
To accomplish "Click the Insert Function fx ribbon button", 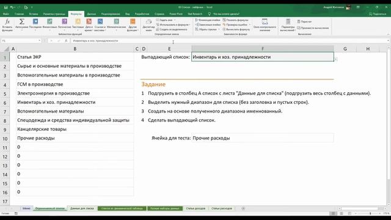I will click(7, 25).
